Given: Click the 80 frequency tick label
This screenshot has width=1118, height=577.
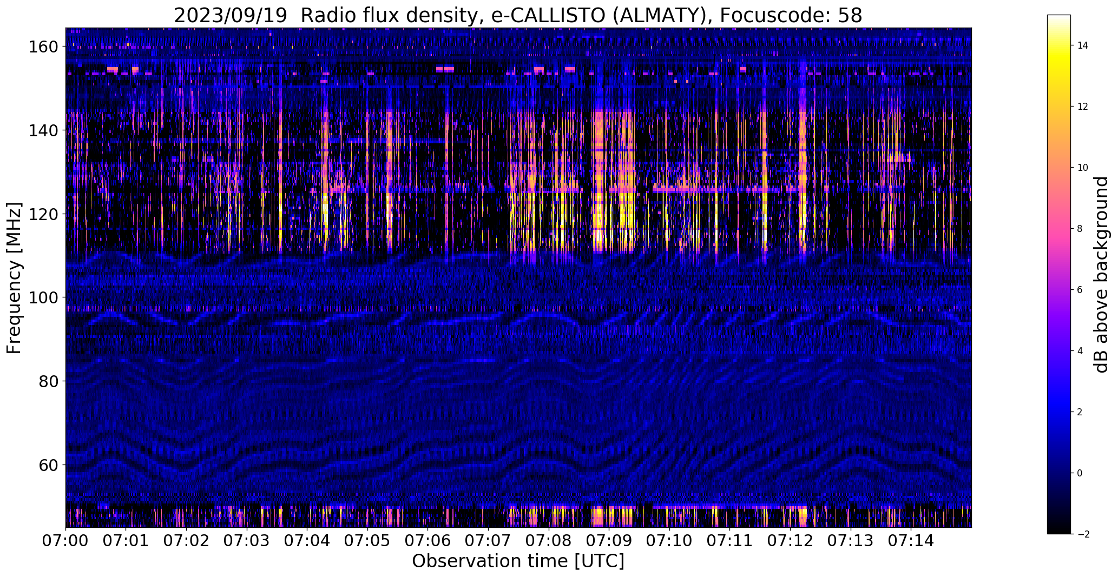Looking at the screenshot, I should 48,381.
